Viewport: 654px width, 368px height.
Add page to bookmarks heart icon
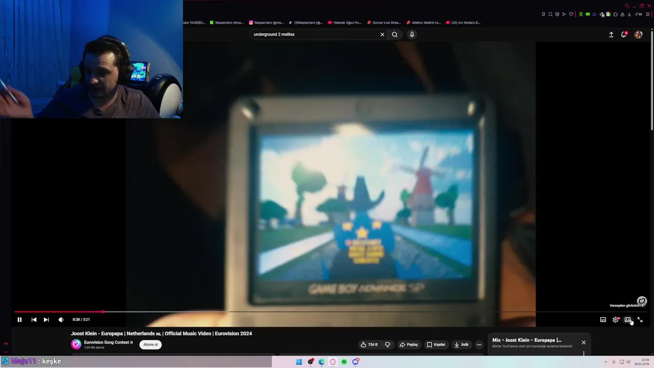pos(571,14)
